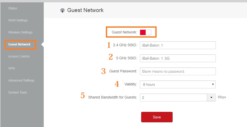This screenshot has height=127, width=247.
Task: Click the Guest Network header icon
Action: [62, 10]
